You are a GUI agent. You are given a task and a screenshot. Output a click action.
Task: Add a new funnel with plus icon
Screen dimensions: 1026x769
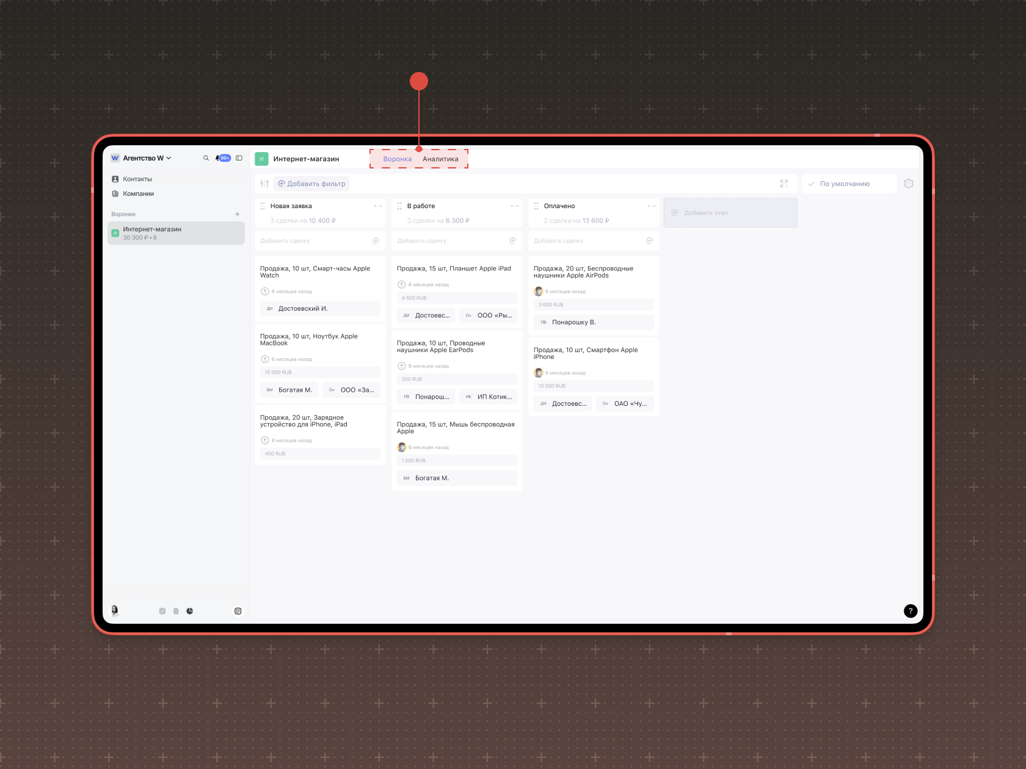click(x=238, y=214)
